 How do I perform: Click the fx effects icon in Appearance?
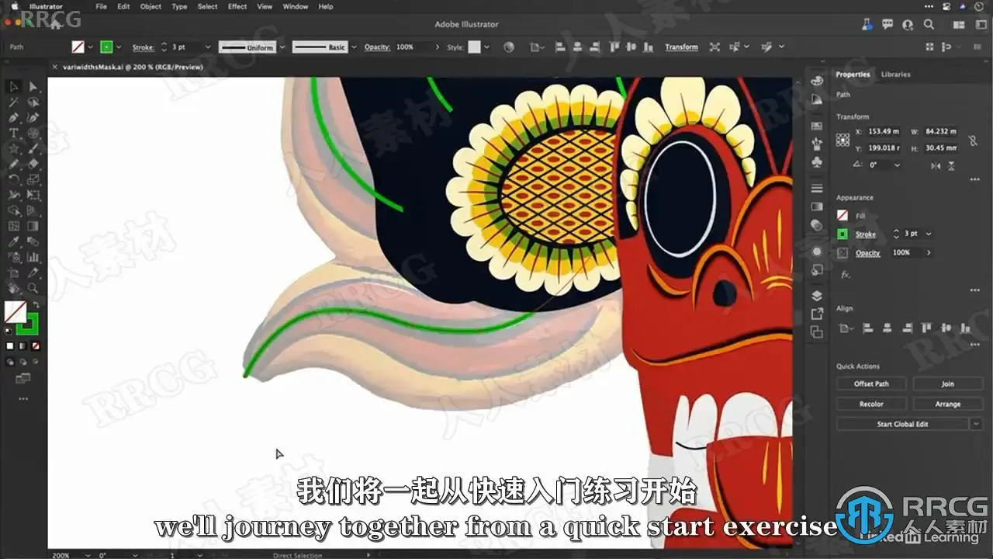pyautogui.click(x=845, y=274)
